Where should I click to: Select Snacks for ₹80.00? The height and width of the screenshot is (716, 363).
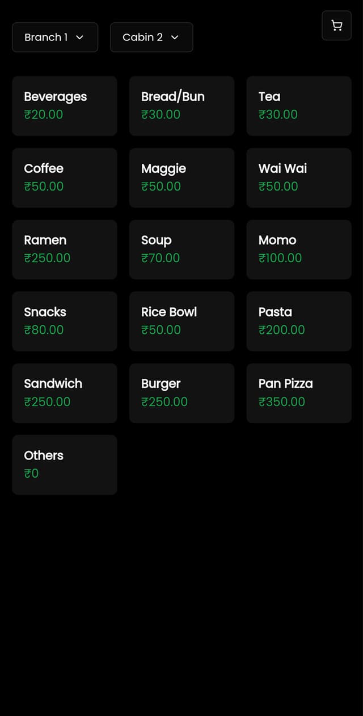tap(65, 321)
